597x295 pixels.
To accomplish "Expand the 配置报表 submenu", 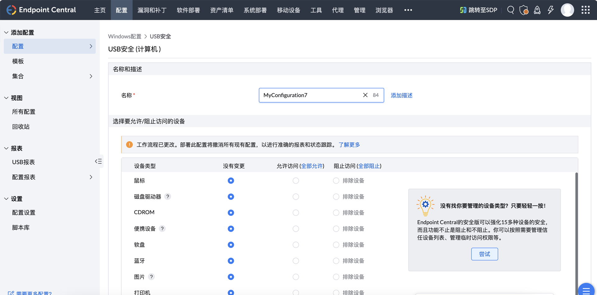I will pyautogui.click(x=91, y=177).
